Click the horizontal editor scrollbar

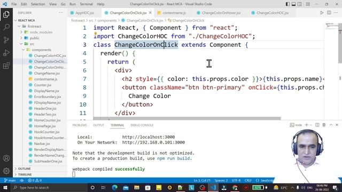[187, 118]
